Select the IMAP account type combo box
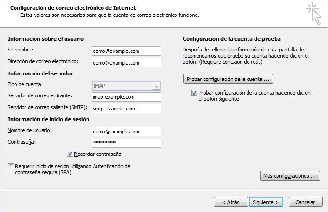 click(x=126, y=86)
